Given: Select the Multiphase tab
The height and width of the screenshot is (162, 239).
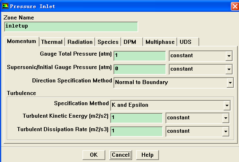Looking at the screenshot, I should tap(160, 42).
